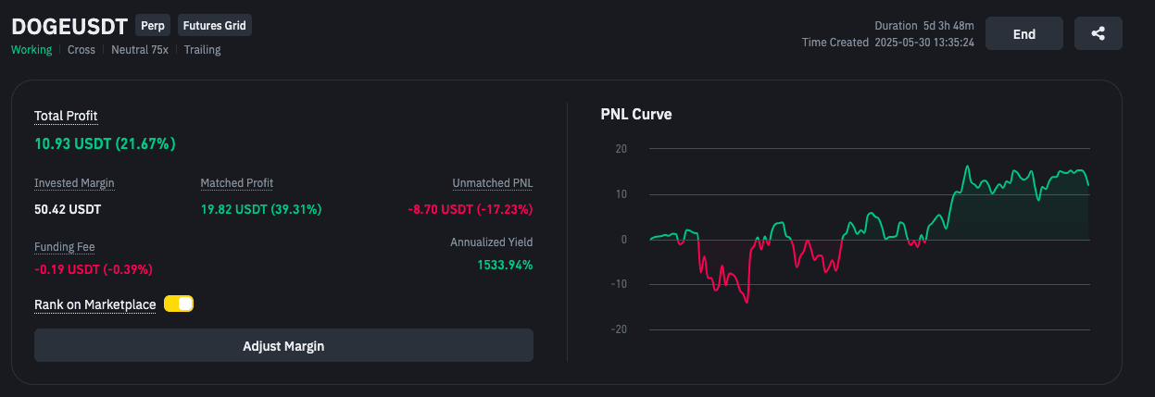1155x397 pixels.
Task: Click the PNL Curve heading
Action: [636, 115]
